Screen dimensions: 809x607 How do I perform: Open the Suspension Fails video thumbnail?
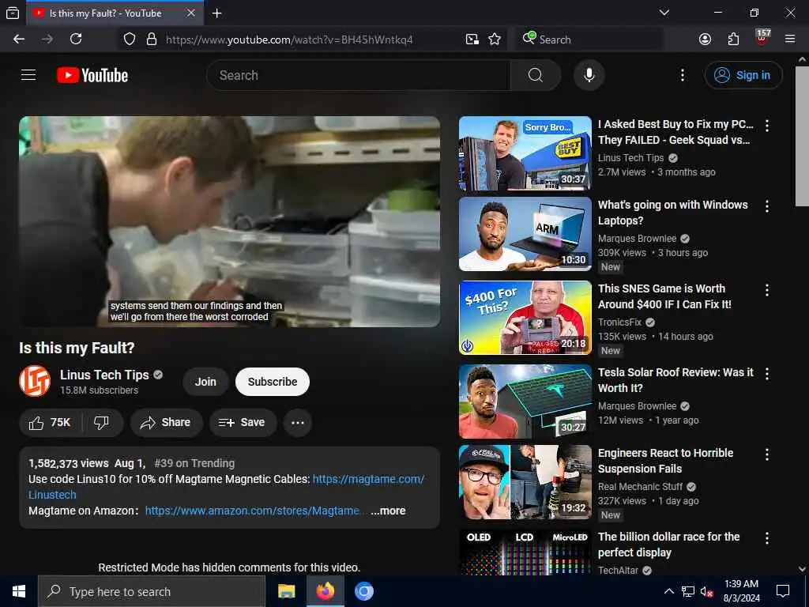pos(525,482)
